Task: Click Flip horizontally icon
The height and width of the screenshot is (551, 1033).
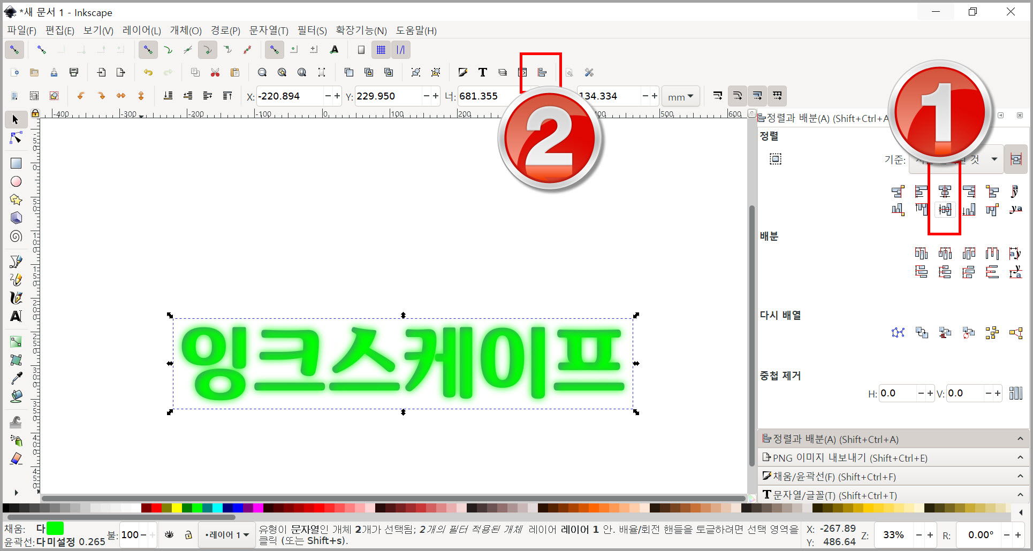Action: click(x=121, y=96)
